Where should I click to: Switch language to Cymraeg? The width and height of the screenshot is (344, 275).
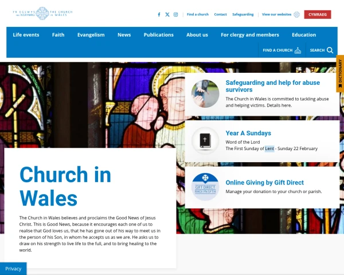[317, 14]
